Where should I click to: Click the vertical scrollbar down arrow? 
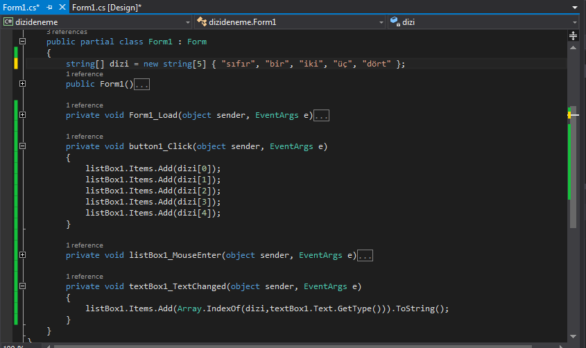coord(573,336)
